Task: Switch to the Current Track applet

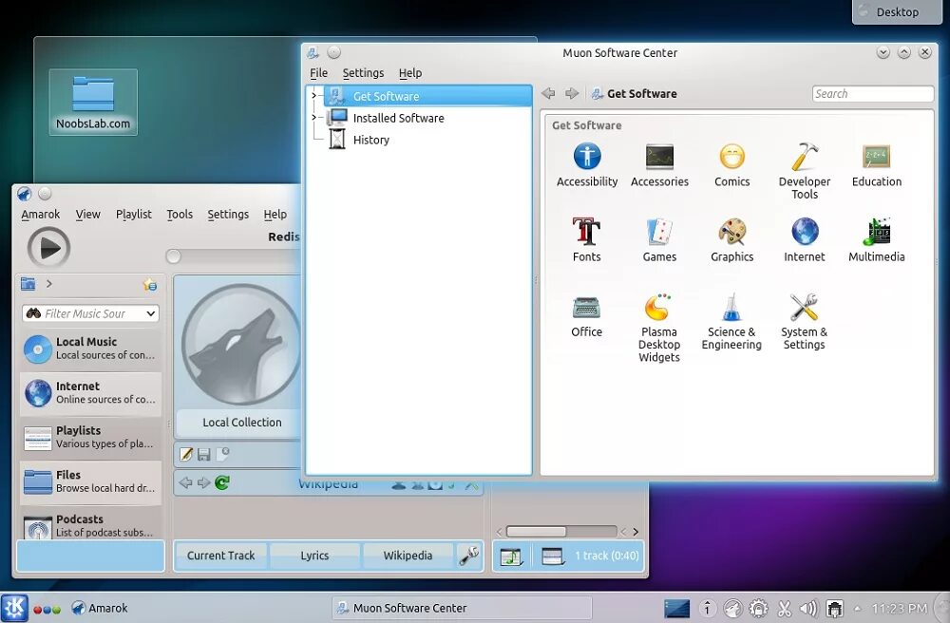Action: tap(220, 556)
